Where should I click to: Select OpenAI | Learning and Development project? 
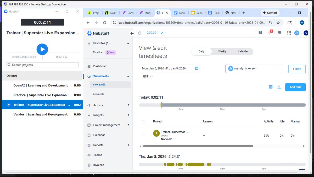point(42,85)
